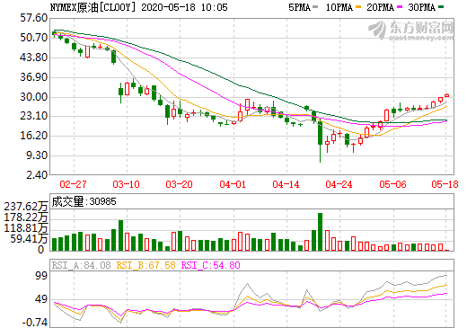Select the 05-06 date label
The image size is (467, 328).
point(392,184)
